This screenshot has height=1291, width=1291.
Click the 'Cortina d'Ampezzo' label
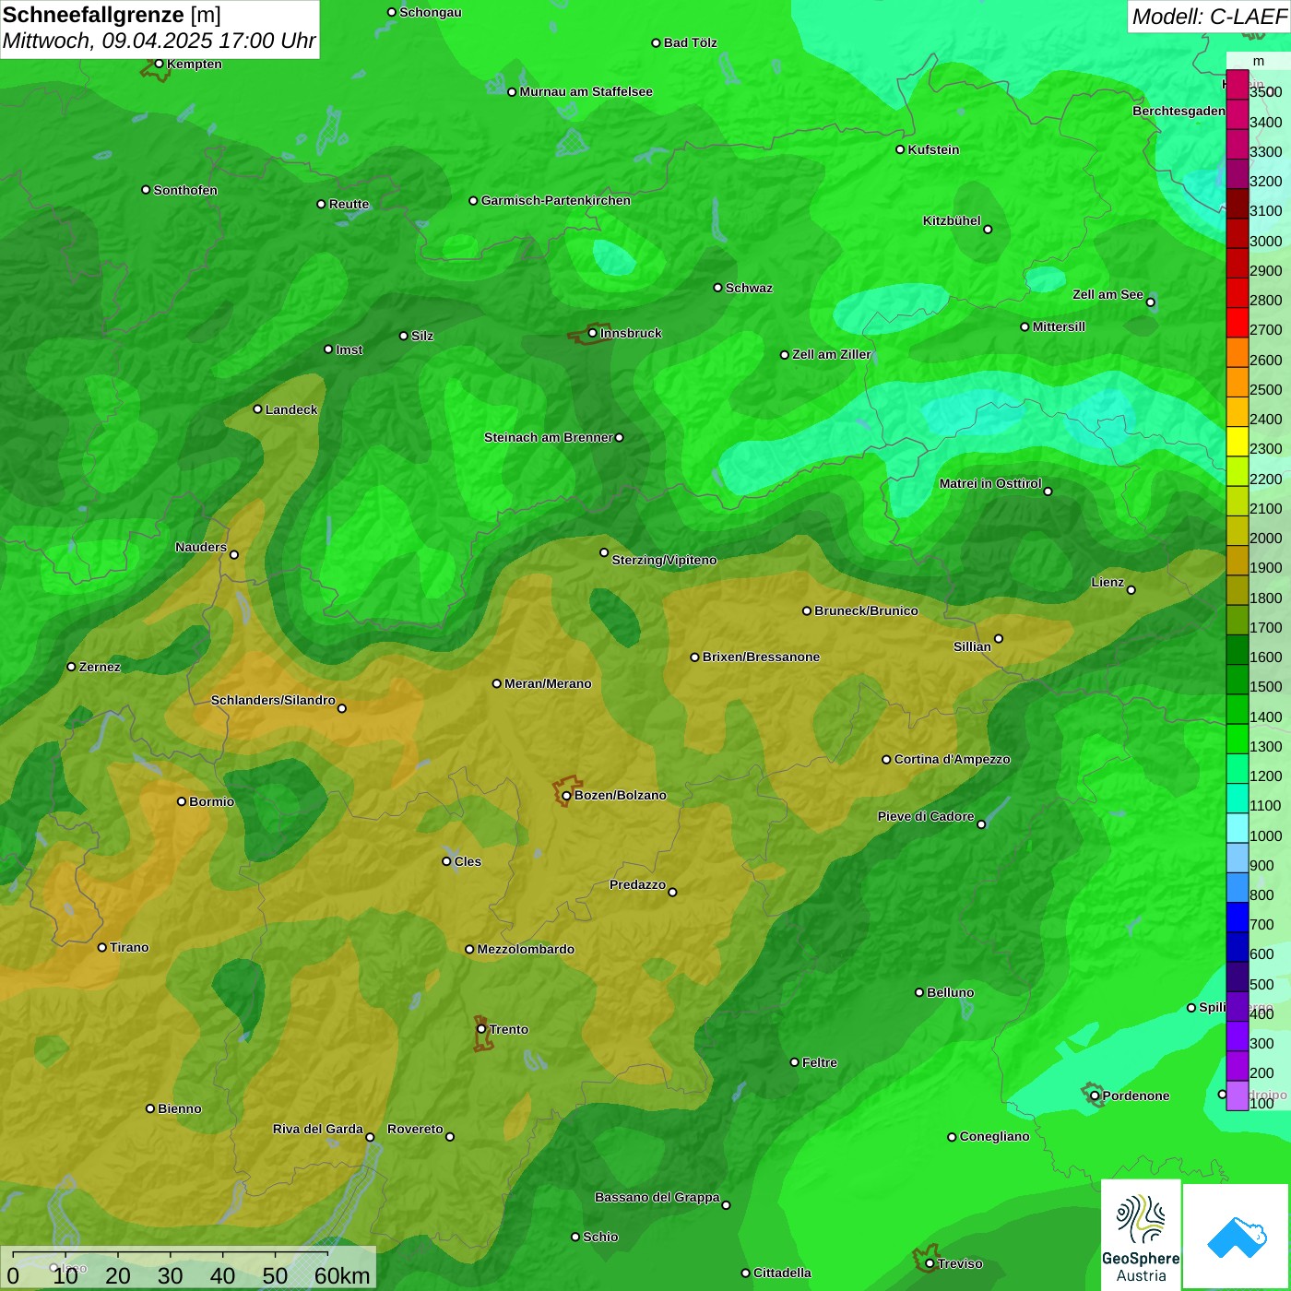click(952, 759)
